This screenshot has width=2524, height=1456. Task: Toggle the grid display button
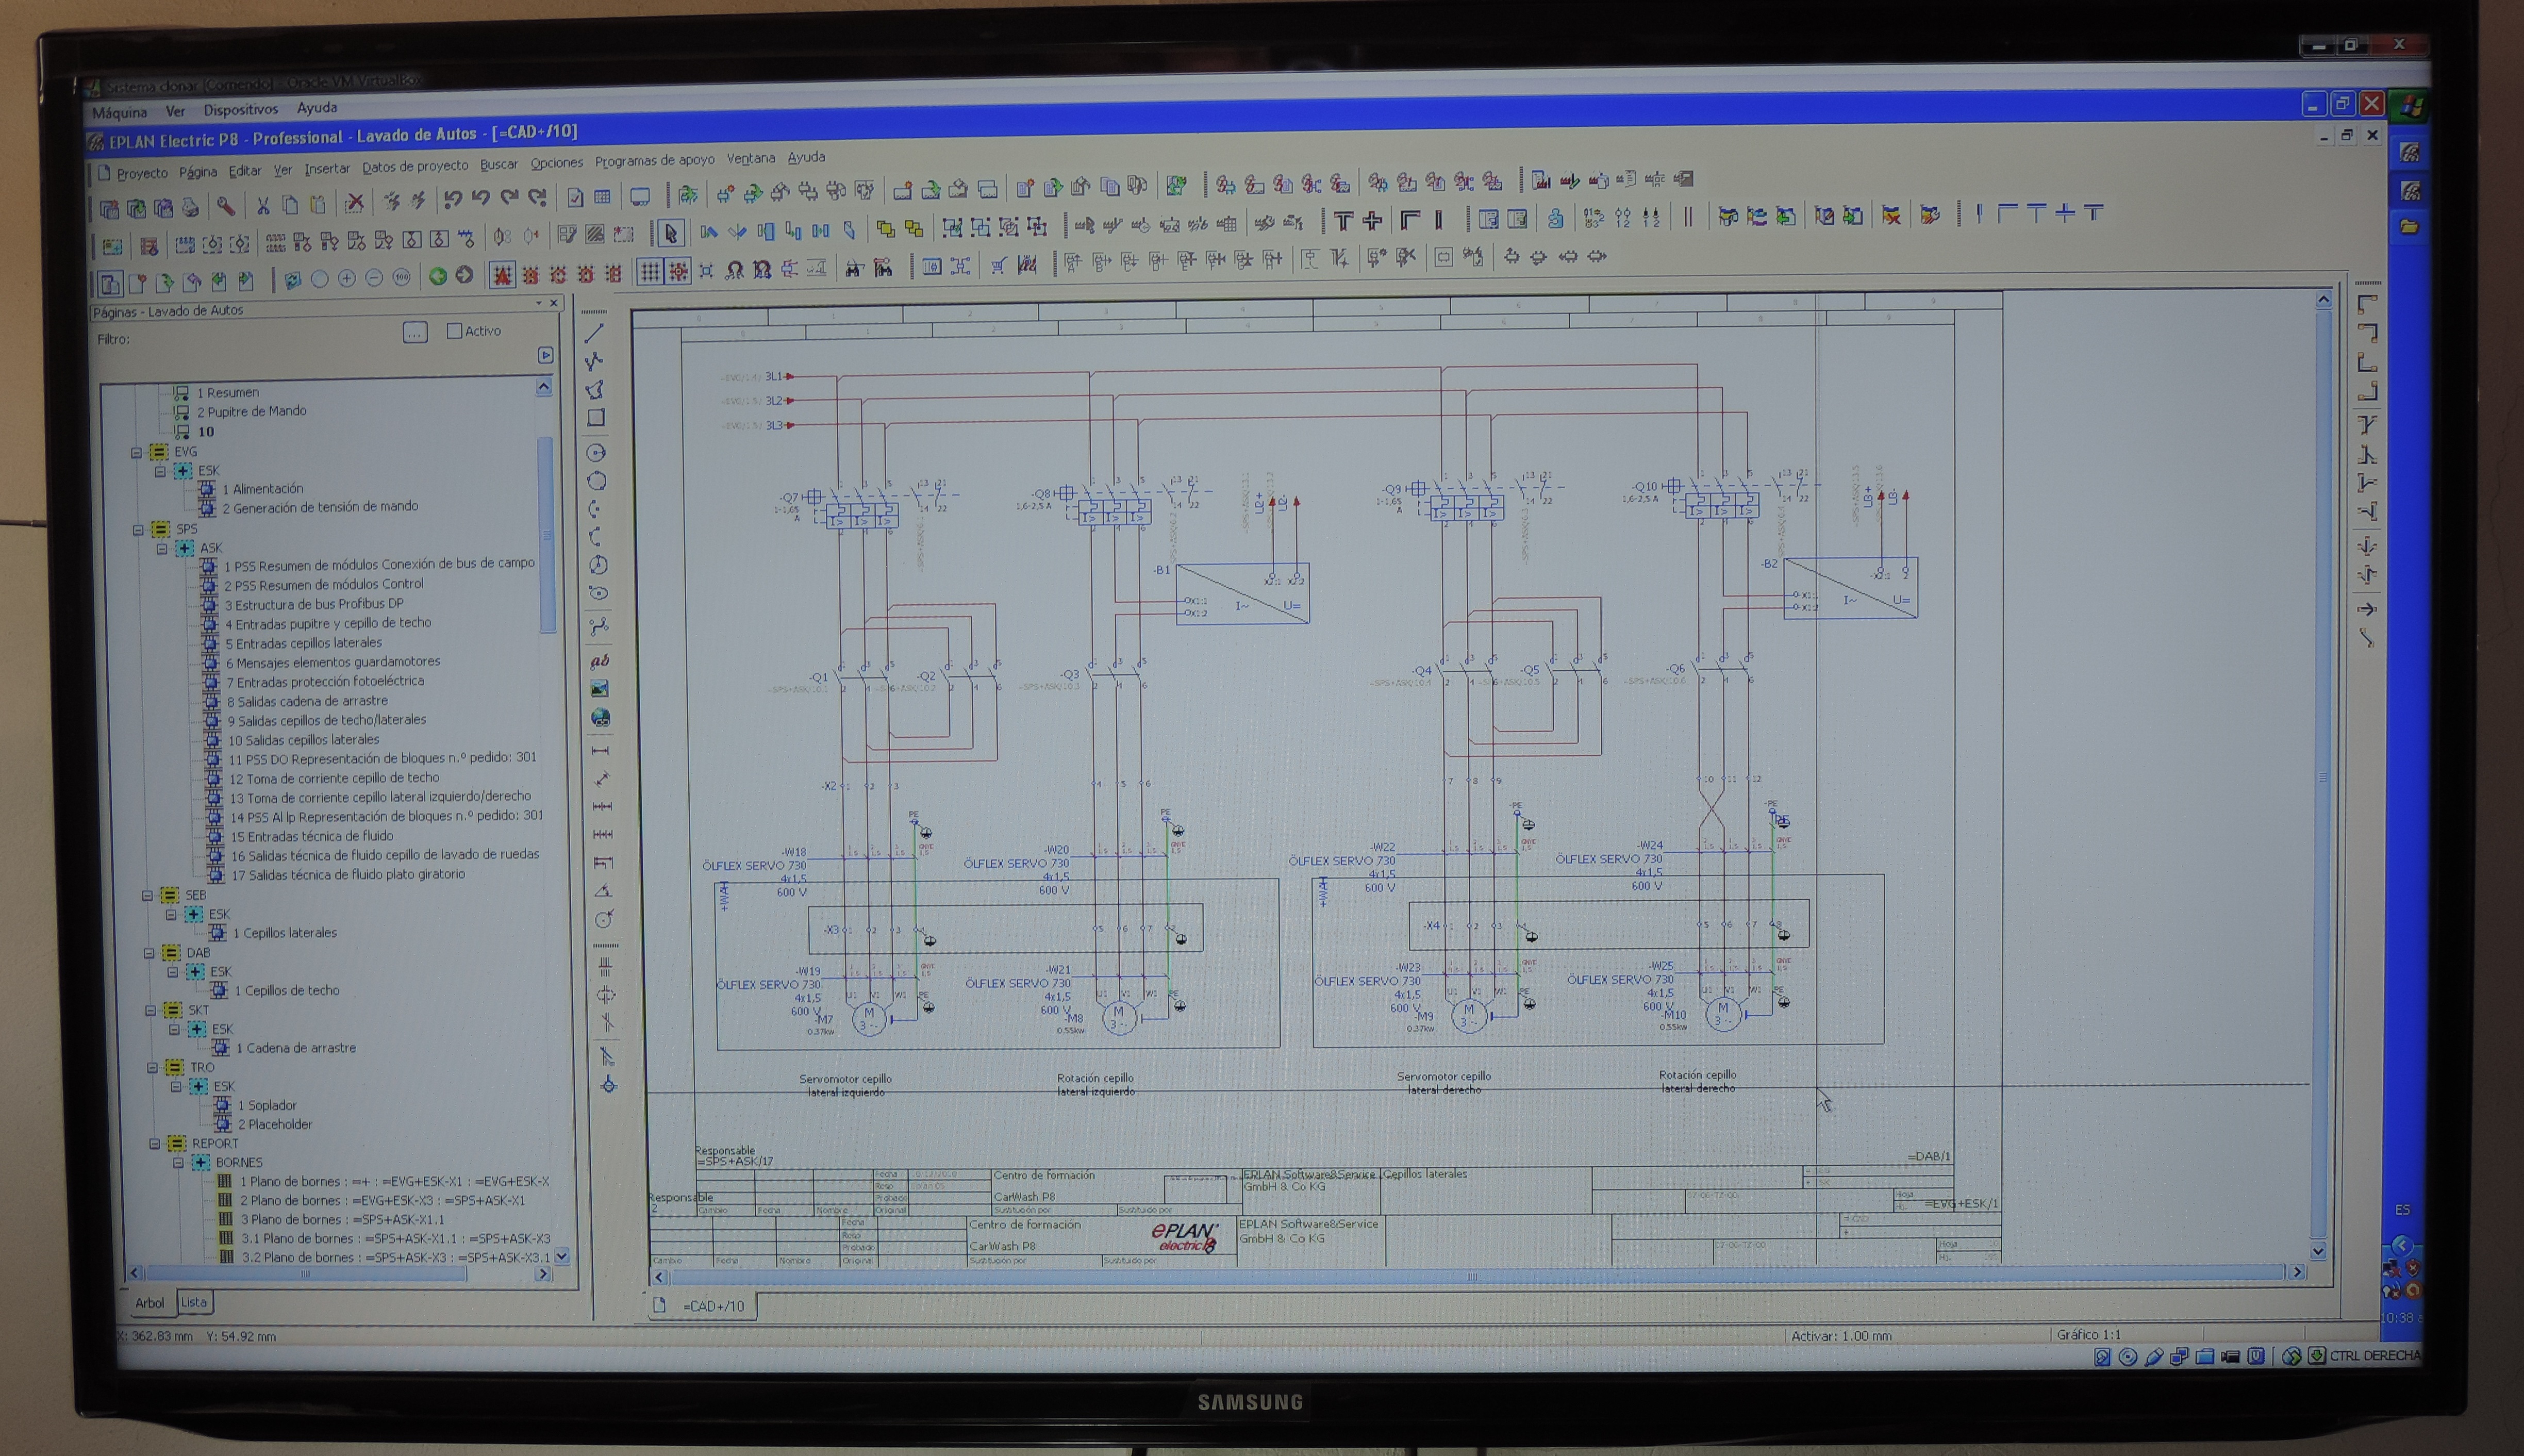pyautogui.click(x=650, y=271)
